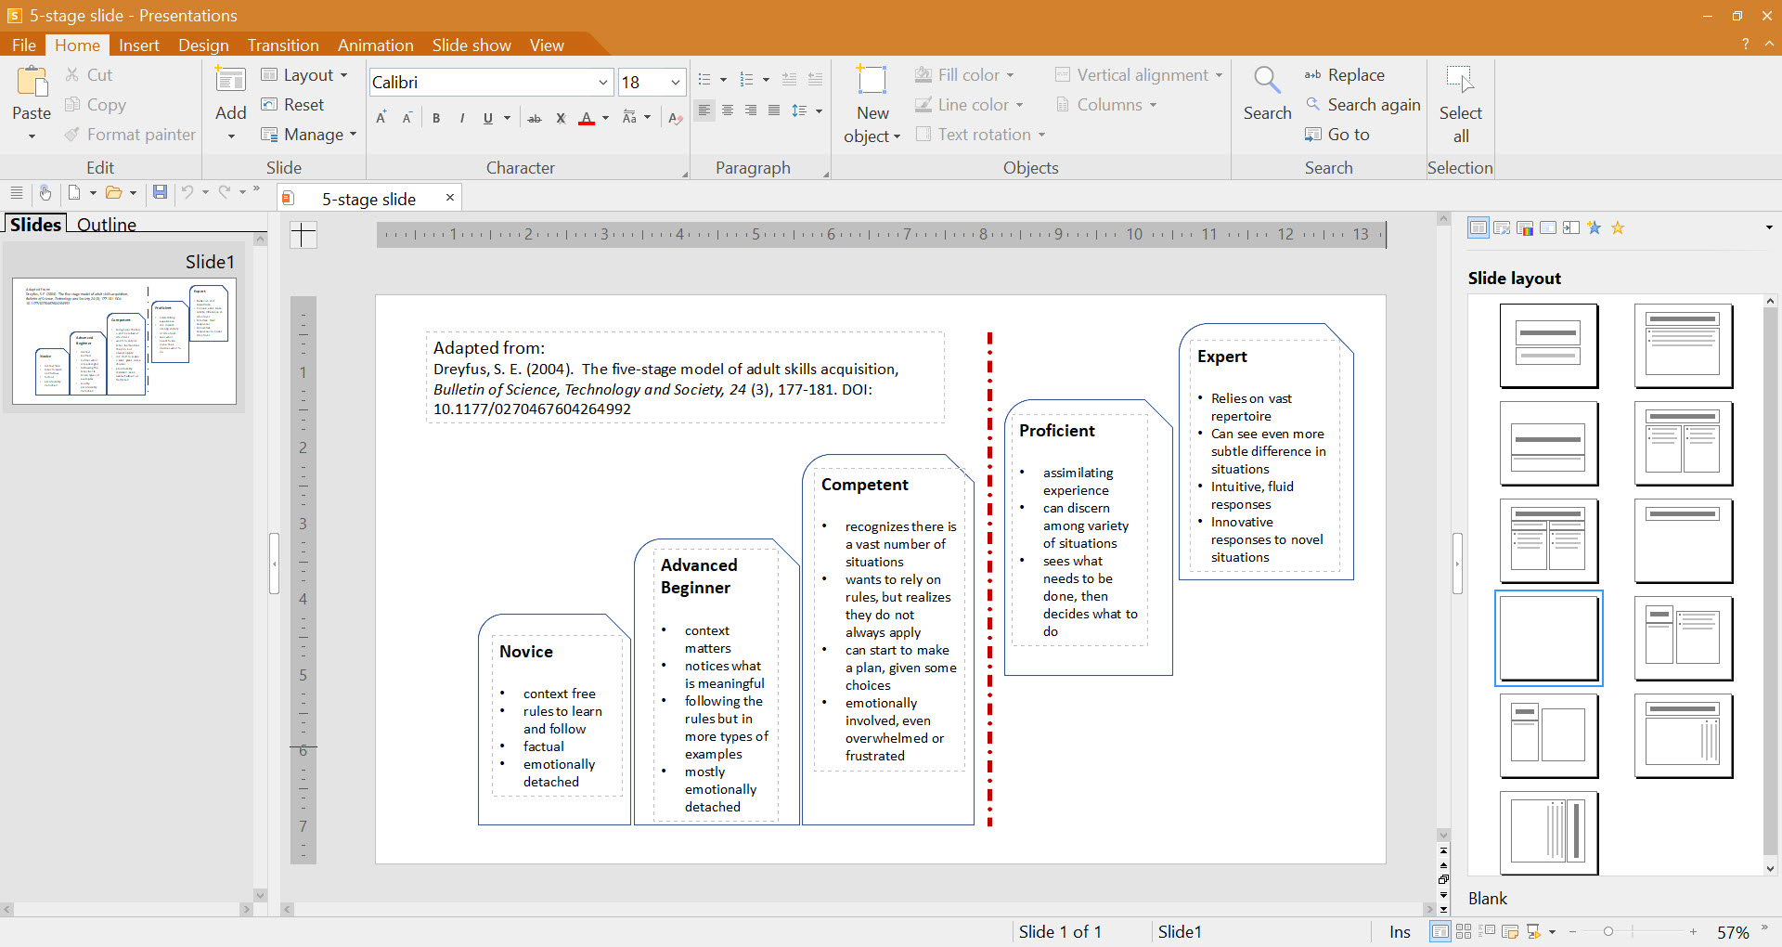Open the underline style dropdown arrow
The width and height of the screenshot is (1782, 947).
pos(507,118)
